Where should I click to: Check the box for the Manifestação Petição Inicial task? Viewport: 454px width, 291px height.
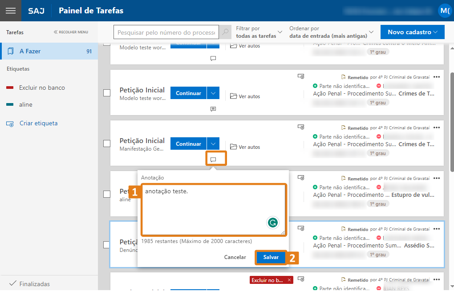(x=106, y=144)
